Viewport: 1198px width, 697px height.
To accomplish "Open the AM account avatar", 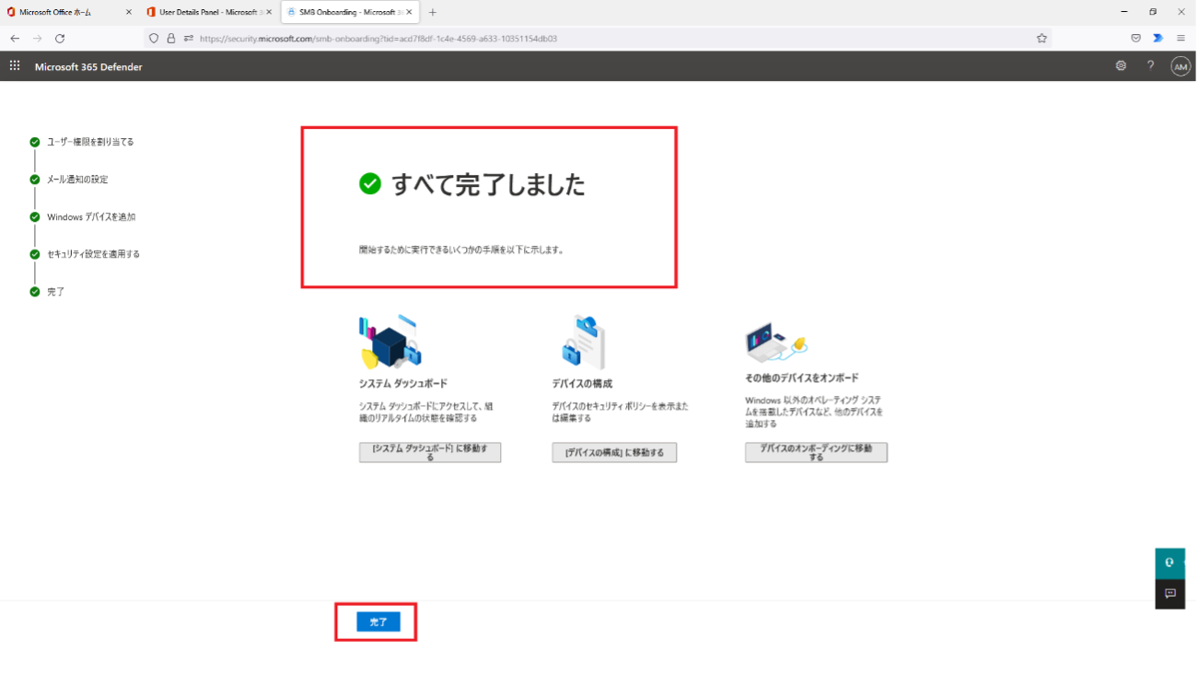I will 1181,66.
